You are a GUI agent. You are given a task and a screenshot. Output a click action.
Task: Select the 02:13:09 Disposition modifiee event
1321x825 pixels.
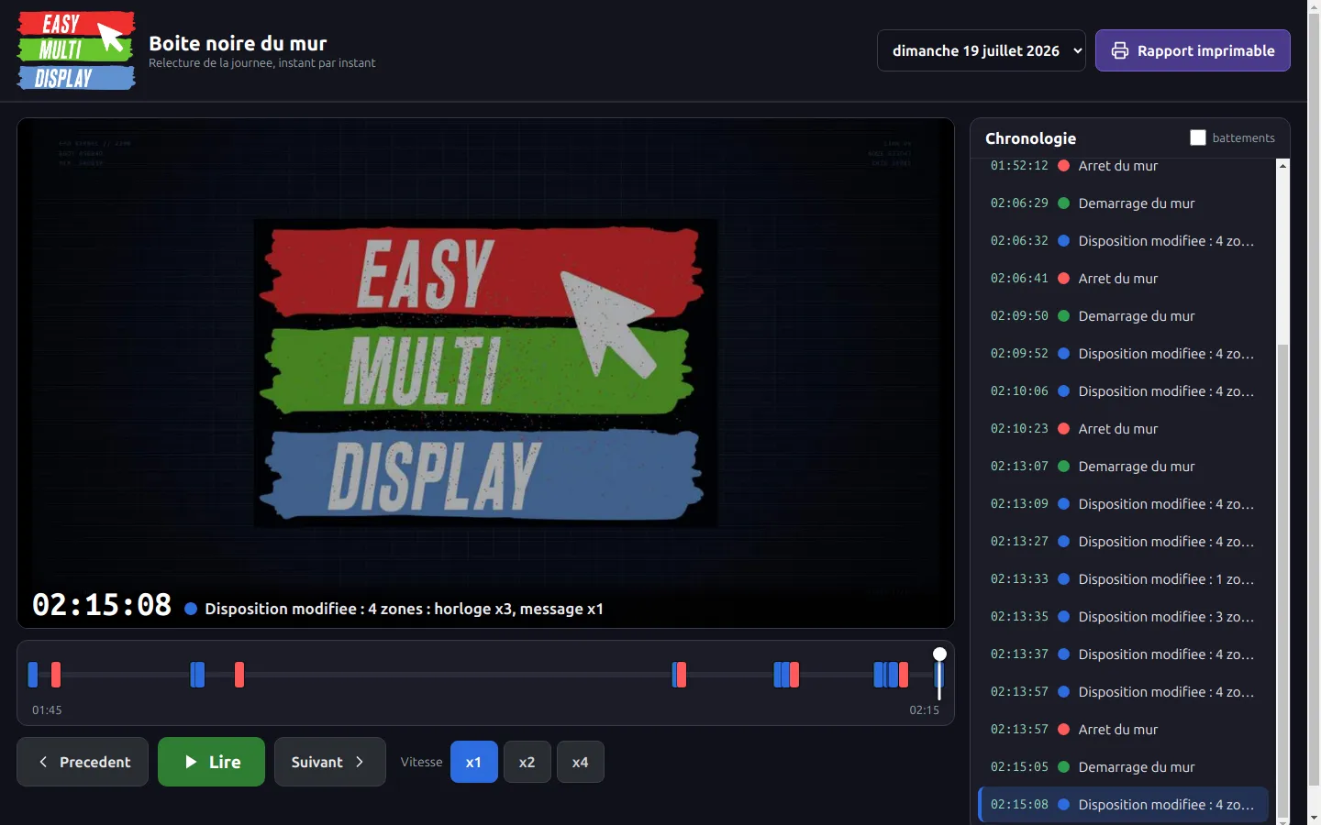tap(1123, 504)
